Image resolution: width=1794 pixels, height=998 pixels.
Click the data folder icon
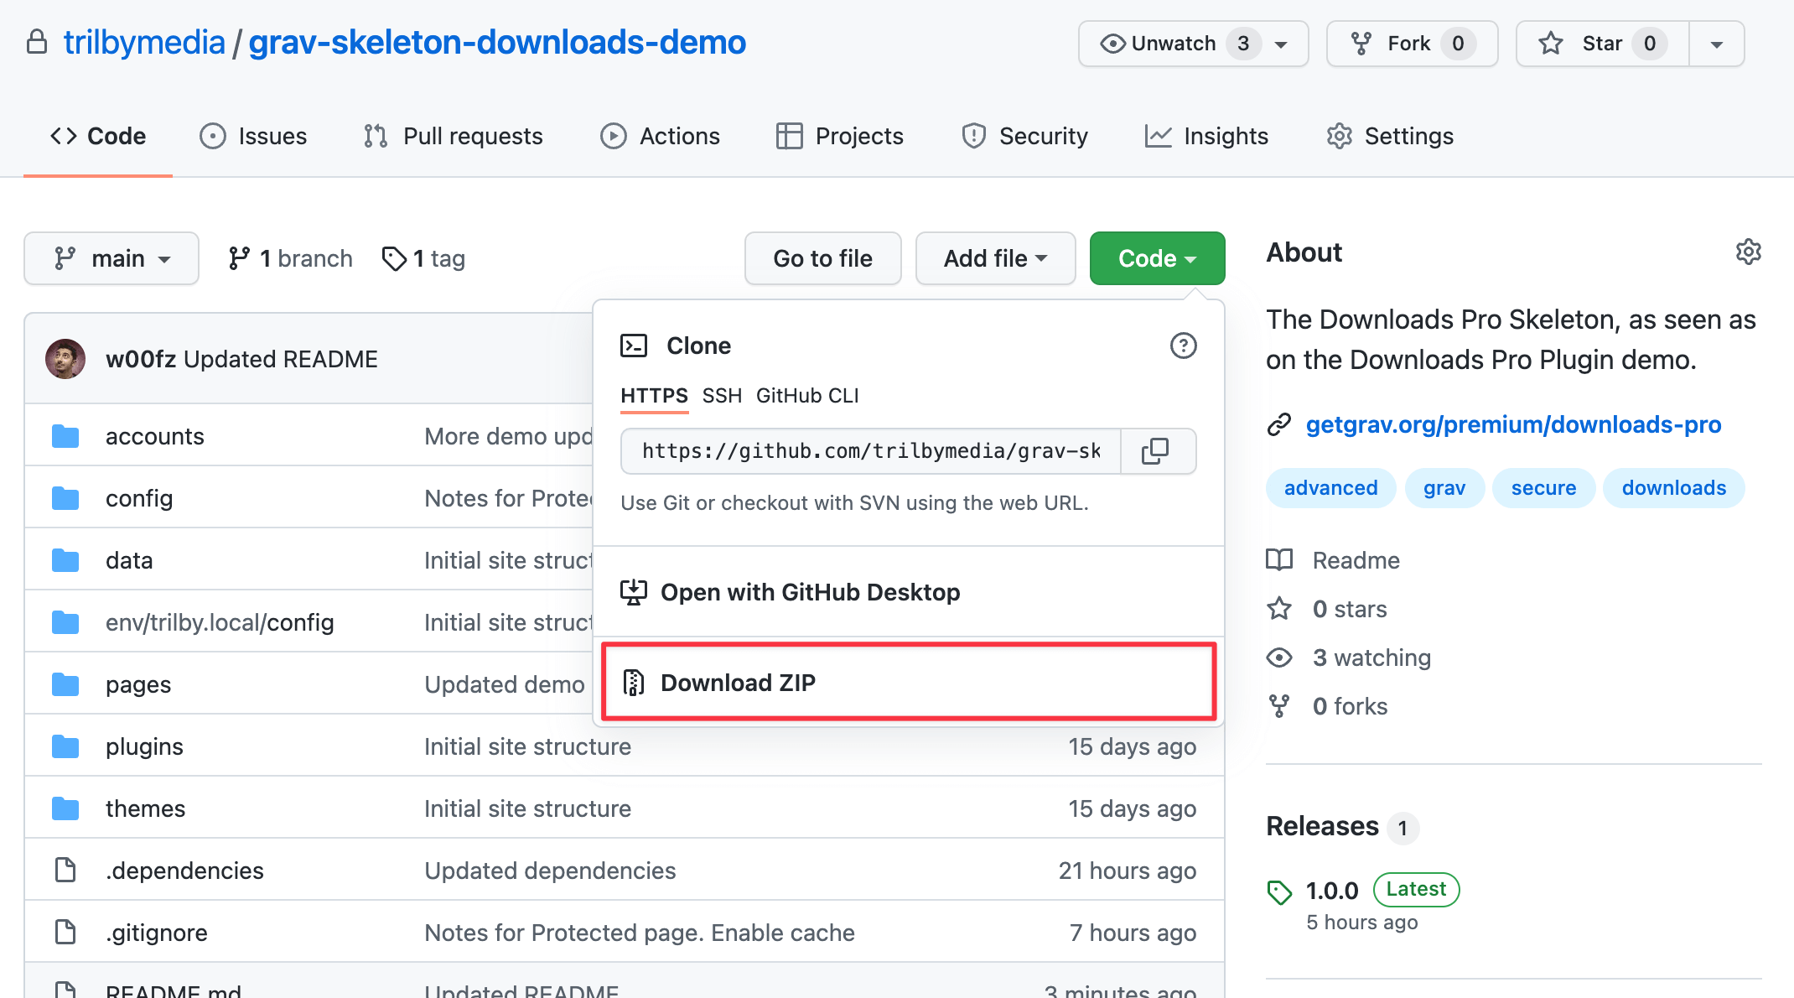65,560
